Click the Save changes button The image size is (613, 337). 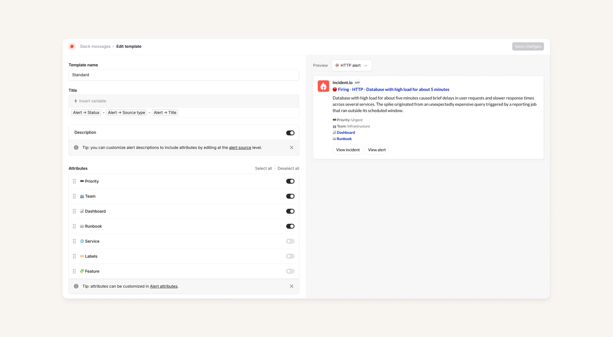[528, 46]
